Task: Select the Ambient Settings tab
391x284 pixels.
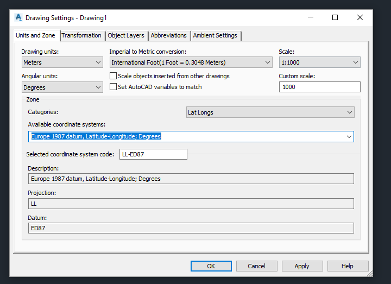Action: (x=215, y=35)
